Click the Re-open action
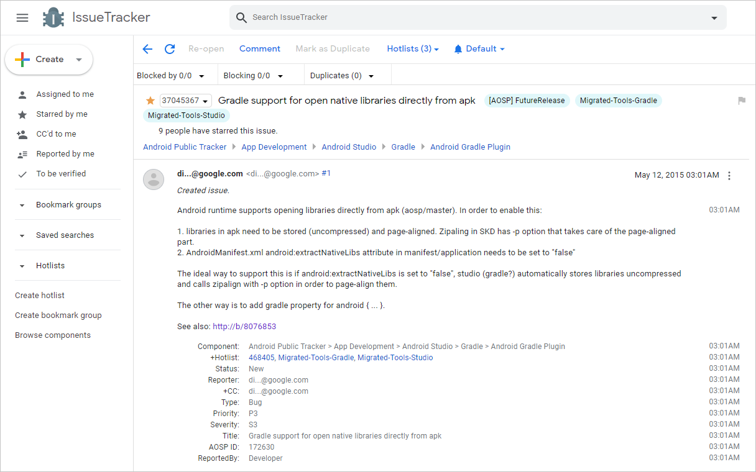This screenshot has width=756, height=472. click(206, 48)
